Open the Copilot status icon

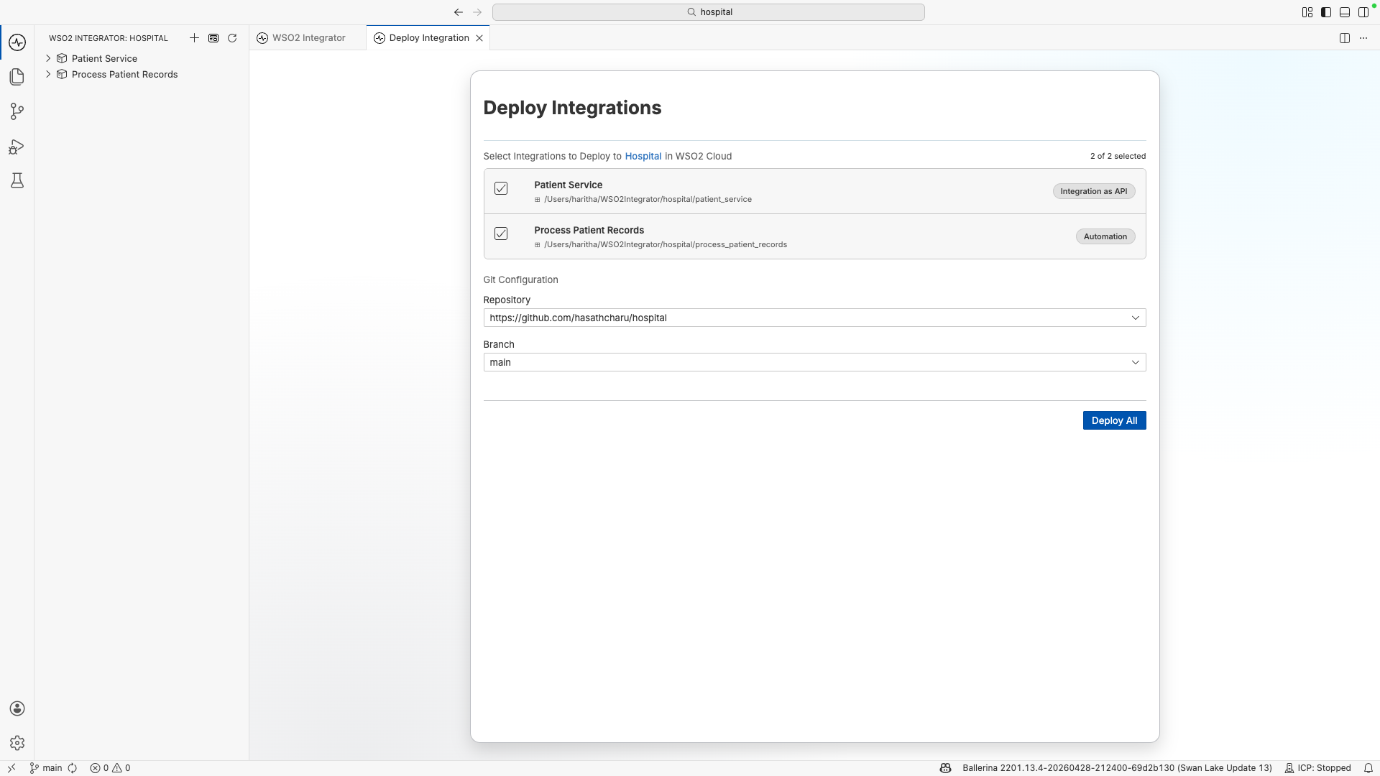coord(945,768)
